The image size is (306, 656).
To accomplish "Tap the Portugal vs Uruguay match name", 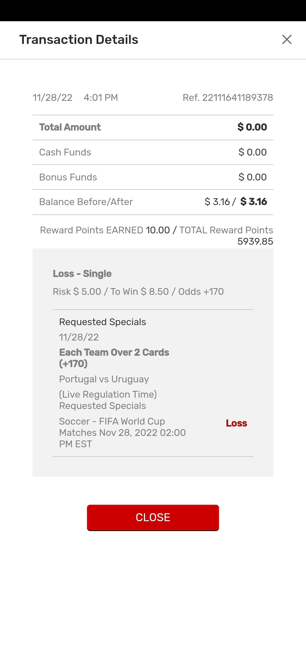I will [x=104, y=379].
